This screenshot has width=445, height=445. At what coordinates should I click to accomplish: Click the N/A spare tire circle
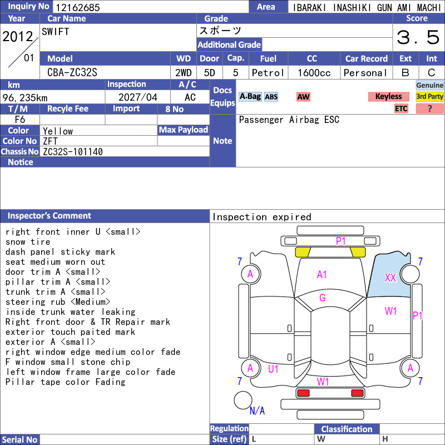tap(243, 400)
